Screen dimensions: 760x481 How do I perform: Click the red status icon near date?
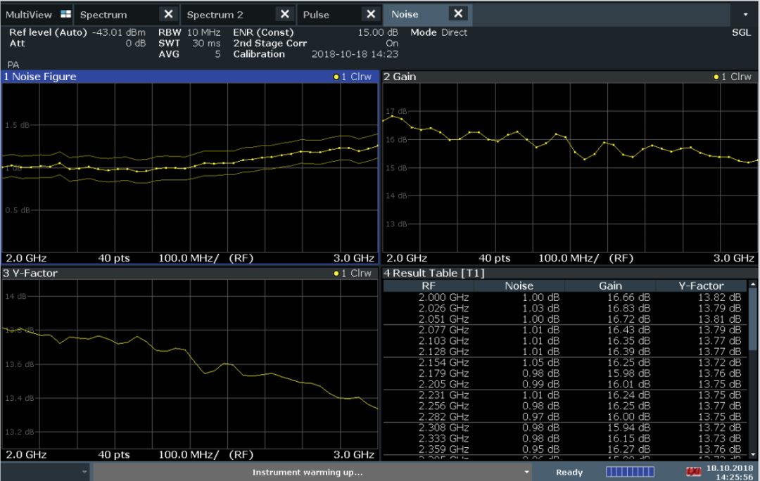694,470
